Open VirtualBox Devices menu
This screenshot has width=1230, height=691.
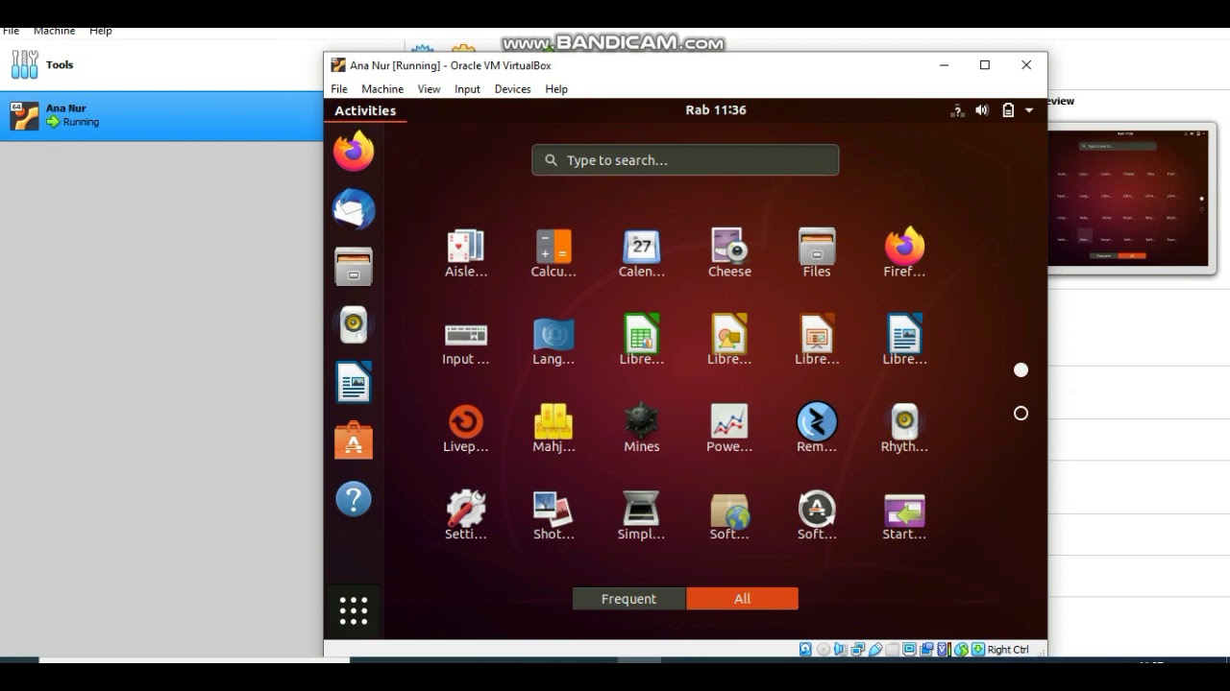[x=512, y=89]
